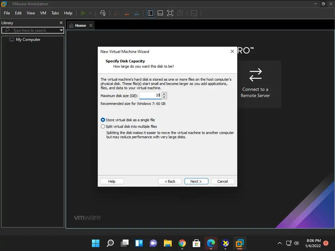
Task: Open Chat app on the taskbar
Action: [x=153, y=243]
